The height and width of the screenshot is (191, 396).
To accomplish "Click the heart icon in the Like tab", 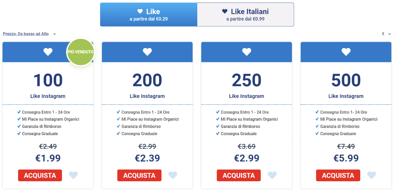I will [140, 11].
